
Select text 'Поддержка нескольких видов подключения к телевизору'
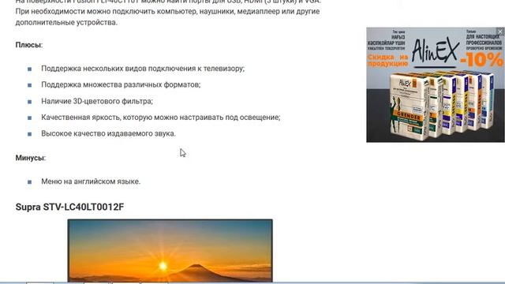[x=143, y=69]
